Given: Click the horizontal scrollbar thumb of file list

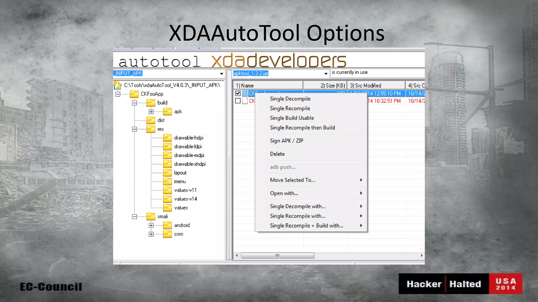Looking at the screenshot, I should [278, 256].
